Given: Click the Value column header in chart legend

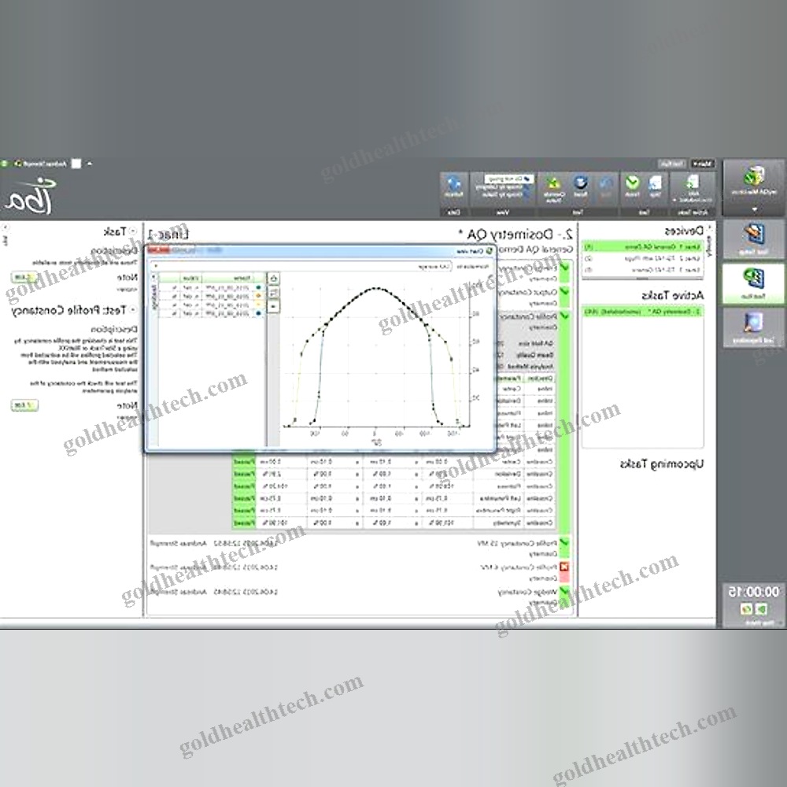Looking at the screenshot, I should (190, 278).
